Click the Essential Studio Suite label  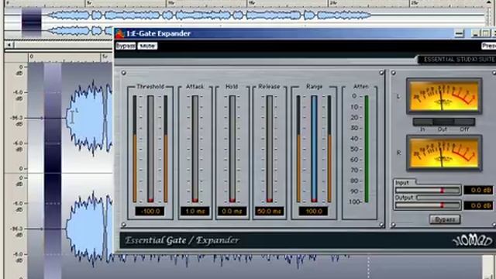pos(459,59)
